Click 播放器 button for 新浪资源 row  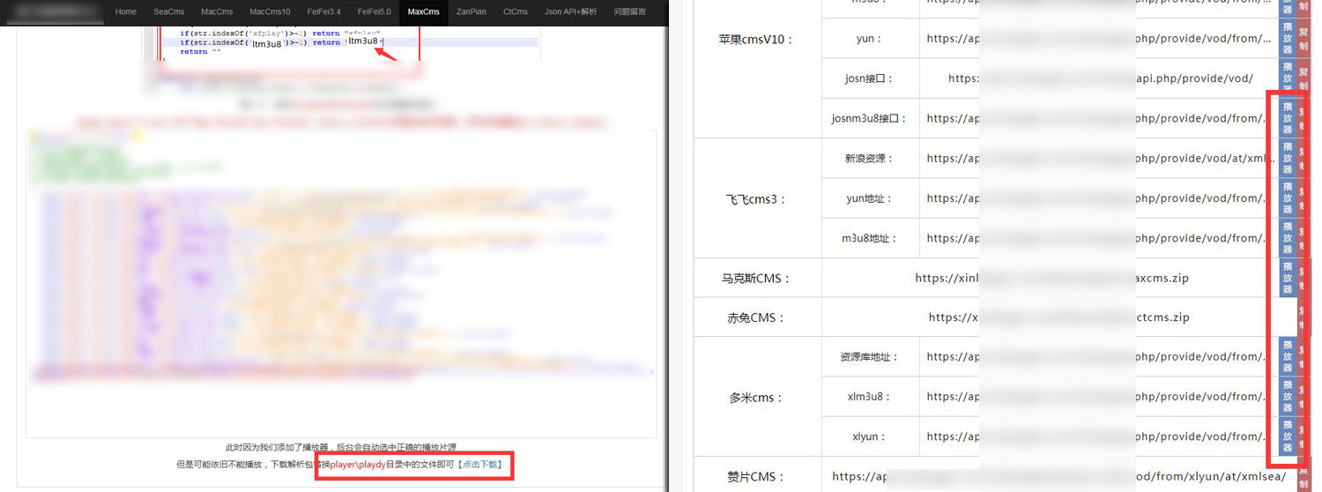coord(1287,159)
